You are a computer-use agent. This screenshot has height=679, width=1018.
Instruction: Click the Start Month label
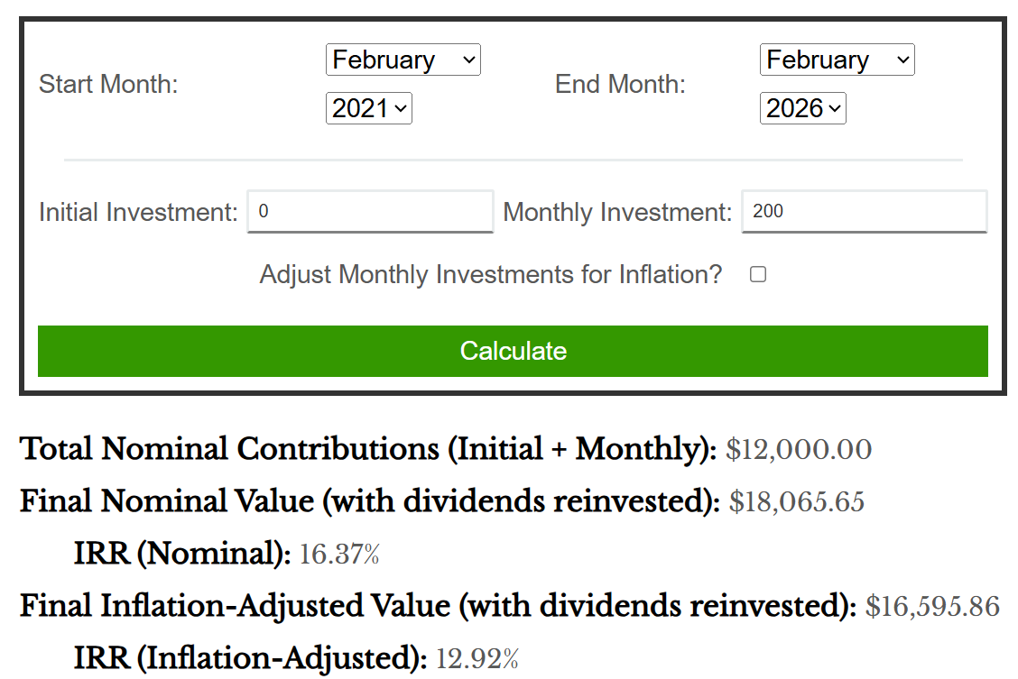108,85
